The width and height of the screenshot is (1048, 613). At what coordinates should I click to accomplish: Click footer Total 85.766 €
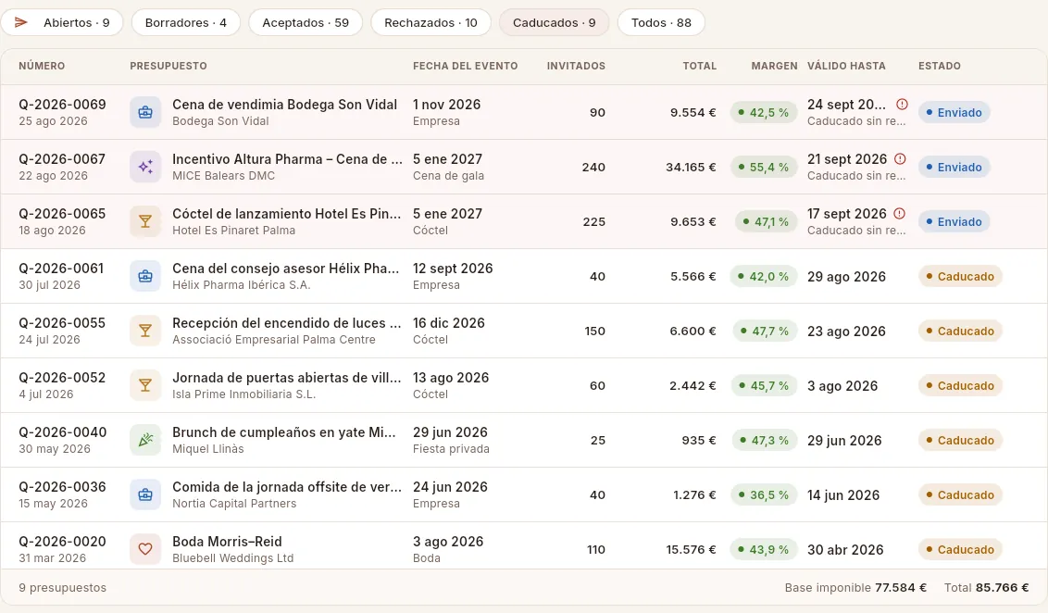tap(987, 588)
